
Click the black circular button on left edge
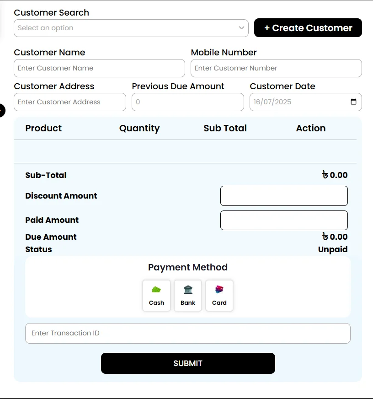1,110
